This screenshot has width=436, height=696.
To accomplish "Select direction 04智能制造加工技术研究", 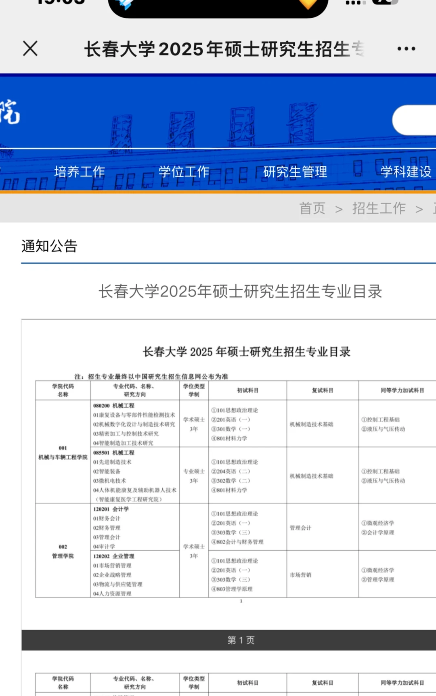I will [x=123, y=443].
